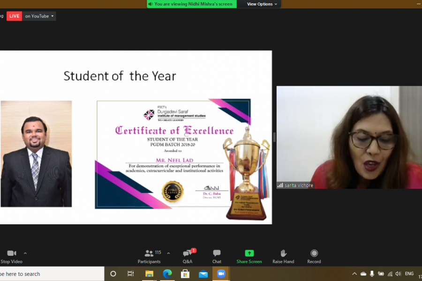Screen dimensions: 422x281
Task: Open the Wi-Fi network tray icon
Action: click(390, 274)
